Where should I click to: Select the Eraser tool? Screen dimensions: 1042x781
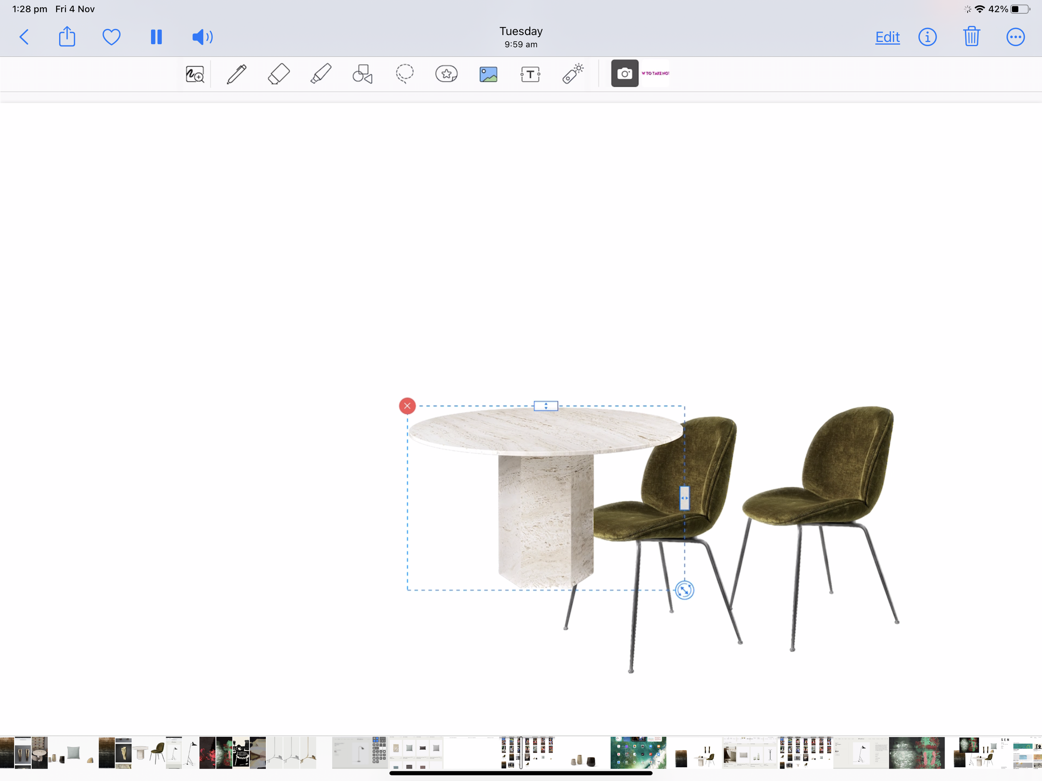[x=278, y=75]
